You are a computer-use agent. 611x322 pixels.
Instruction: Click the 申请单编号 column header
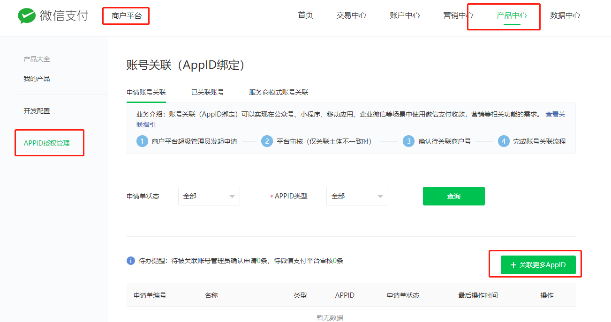point(150,295)
